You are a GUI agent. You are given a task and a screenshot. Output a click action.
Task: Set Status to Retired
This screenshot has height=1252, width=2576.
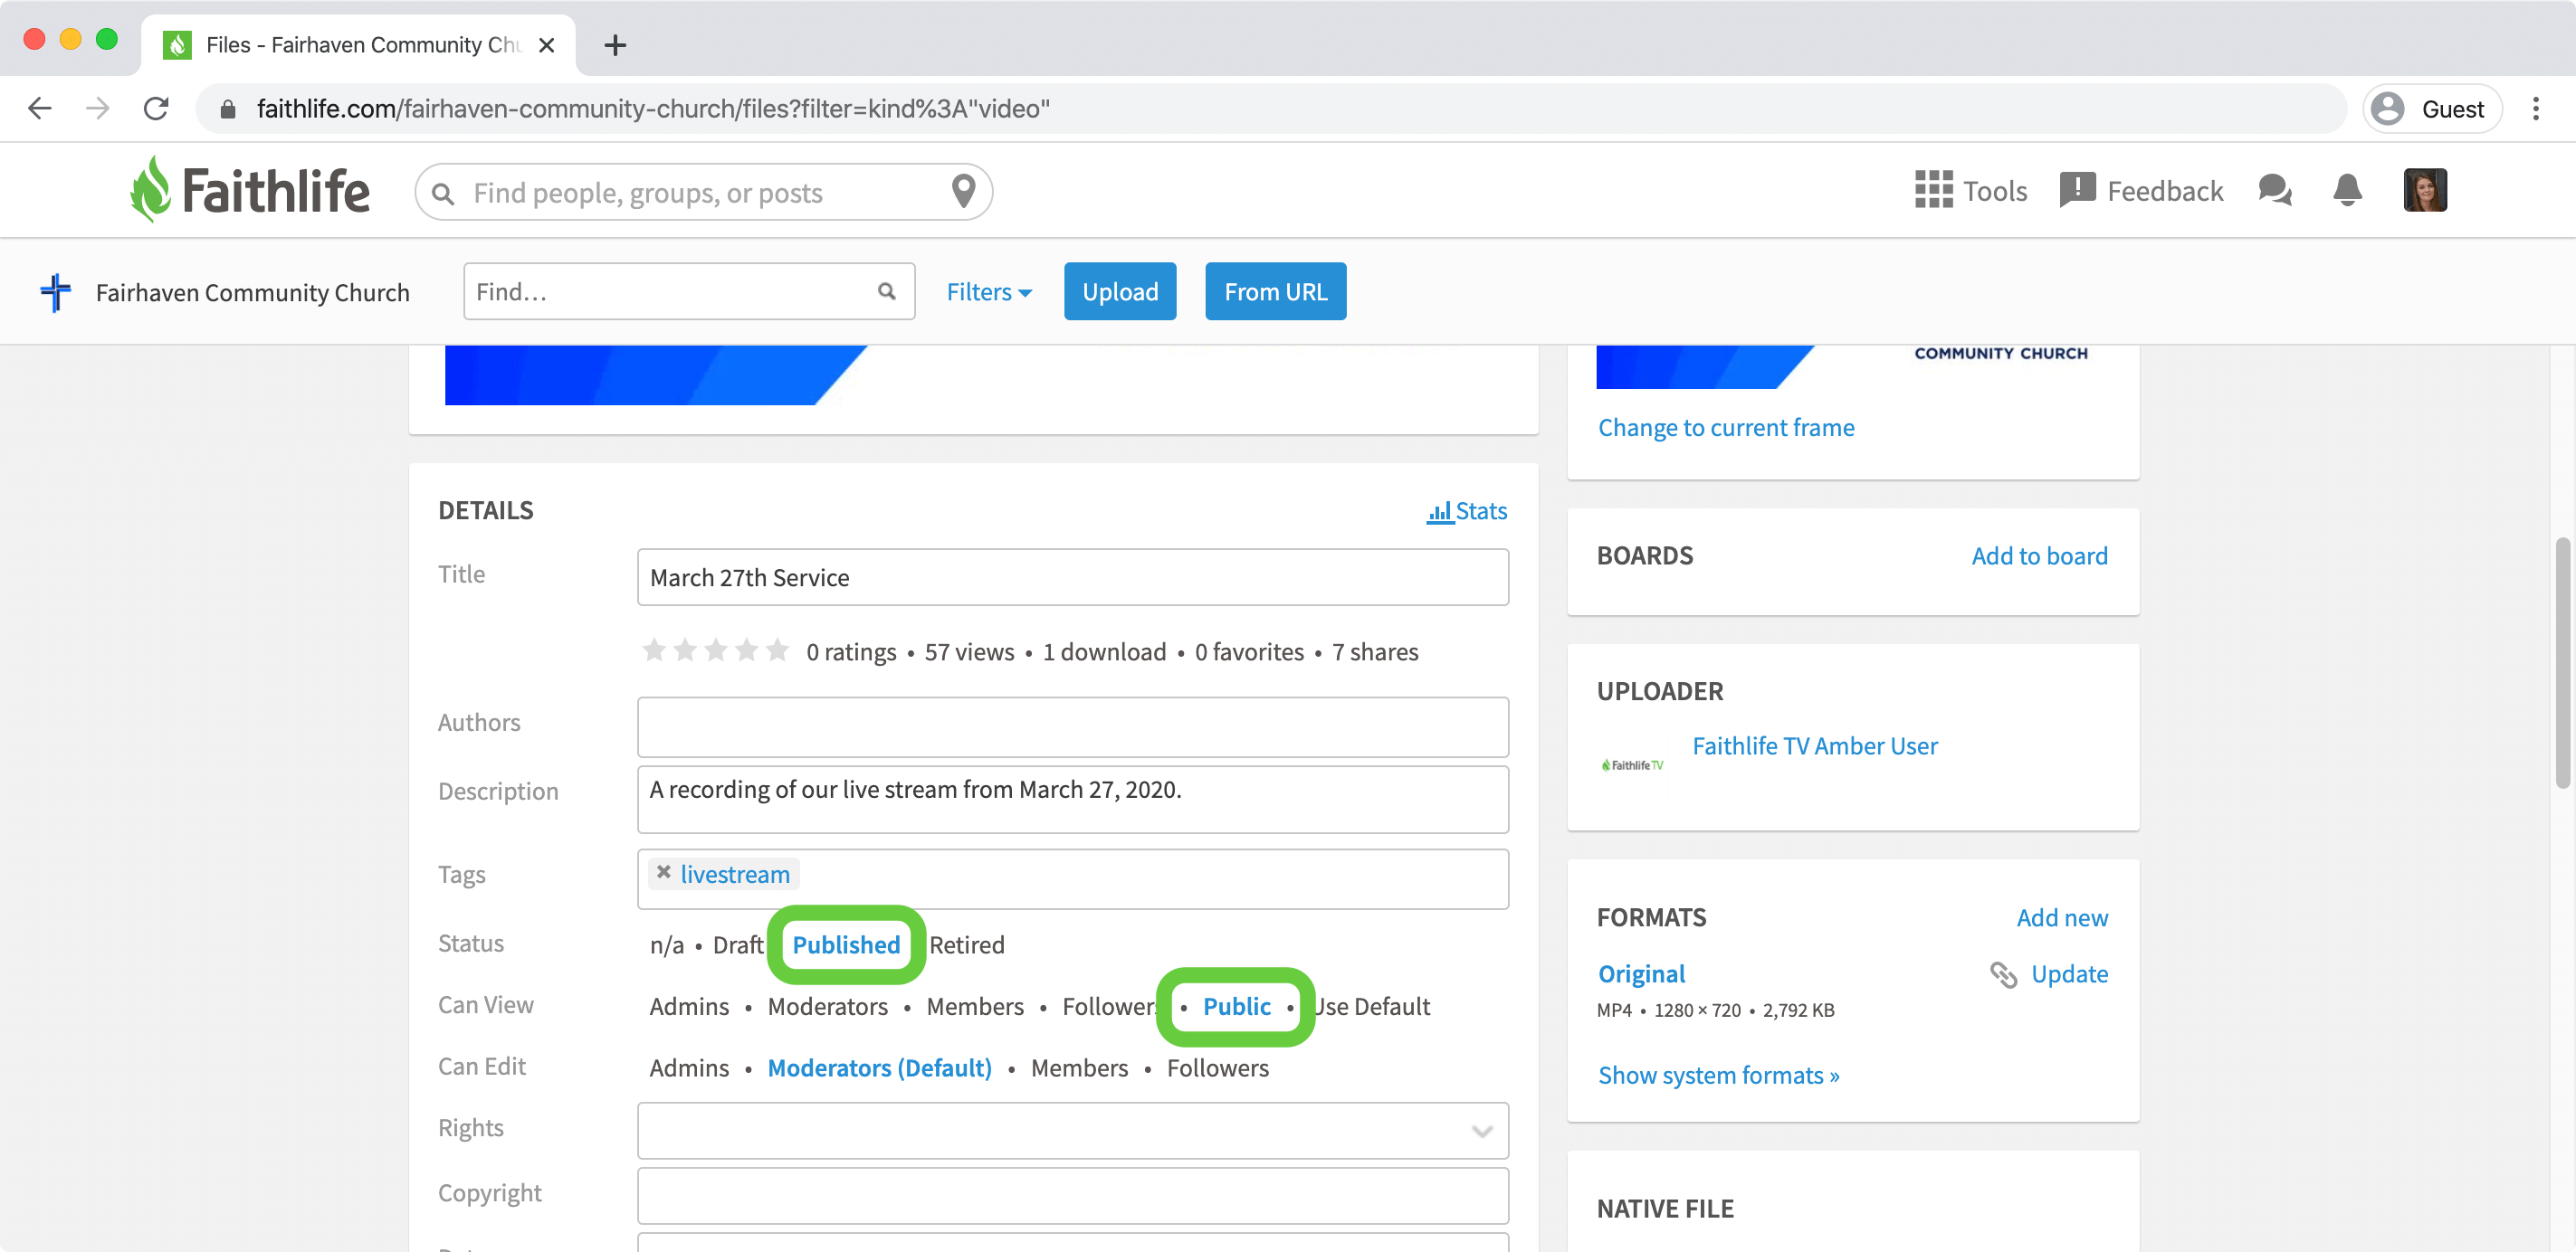[967, 944]
